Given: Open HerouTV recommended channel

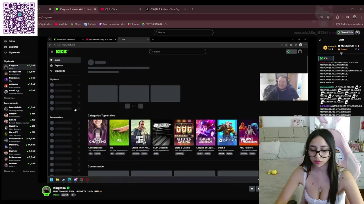Looking at the screenshot, I should [19, 134].
